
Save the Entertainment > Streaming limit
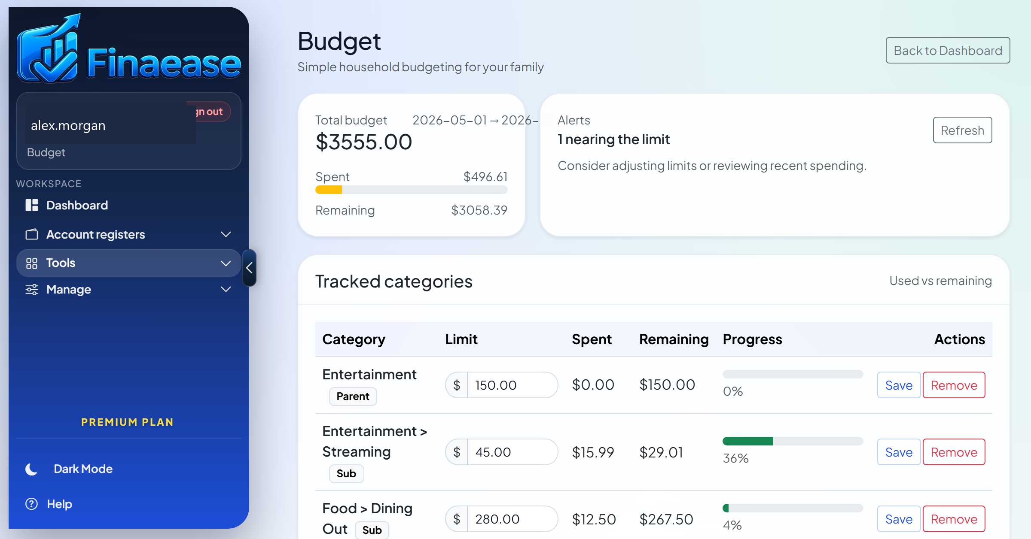coord(899,452)
